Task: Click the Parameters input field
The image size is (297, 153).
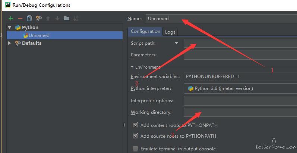Action: (240, 55)
